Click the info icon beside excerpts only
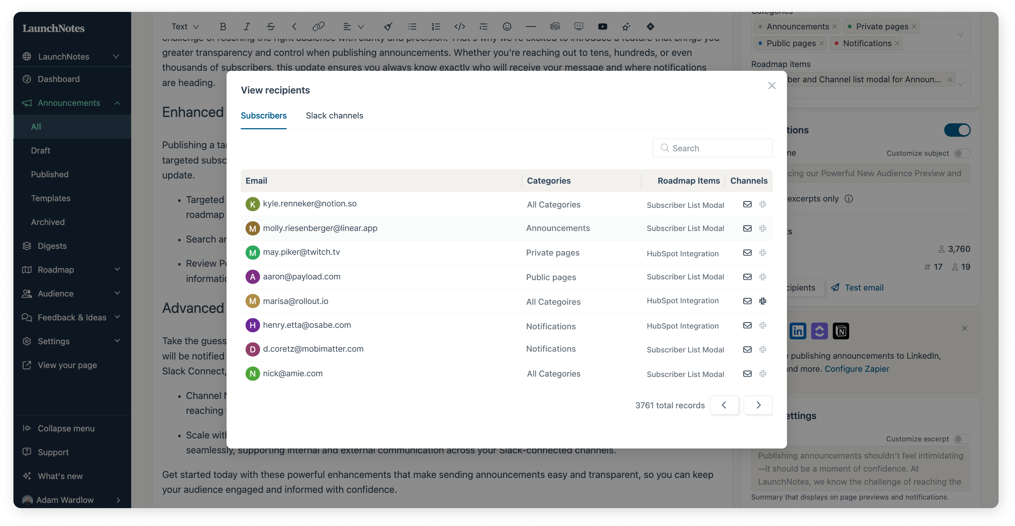This screenshot has height=526, width=1015. click(x=849, y=199)
